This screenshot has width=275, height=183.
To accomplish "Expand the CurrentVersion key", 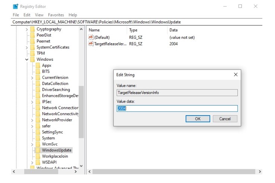I will 32,78.
